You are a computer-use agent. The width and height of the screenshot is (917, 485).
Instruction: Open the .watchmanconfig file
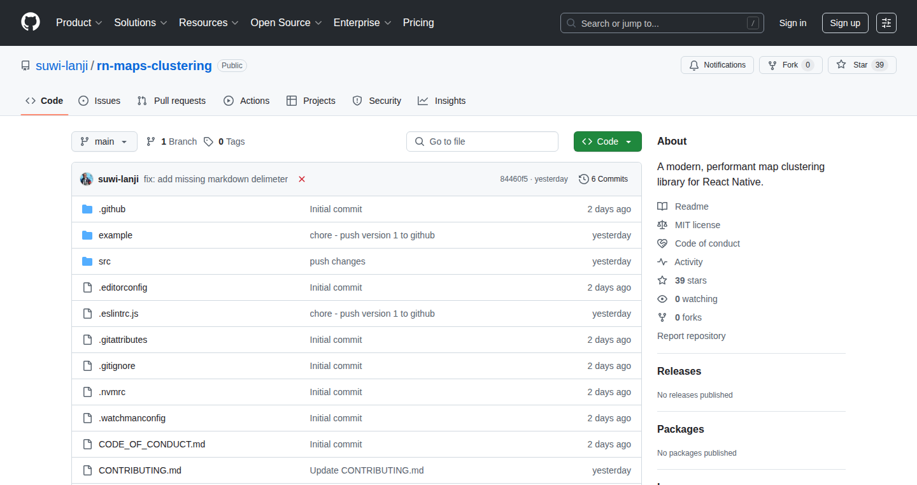click(132, 418)
